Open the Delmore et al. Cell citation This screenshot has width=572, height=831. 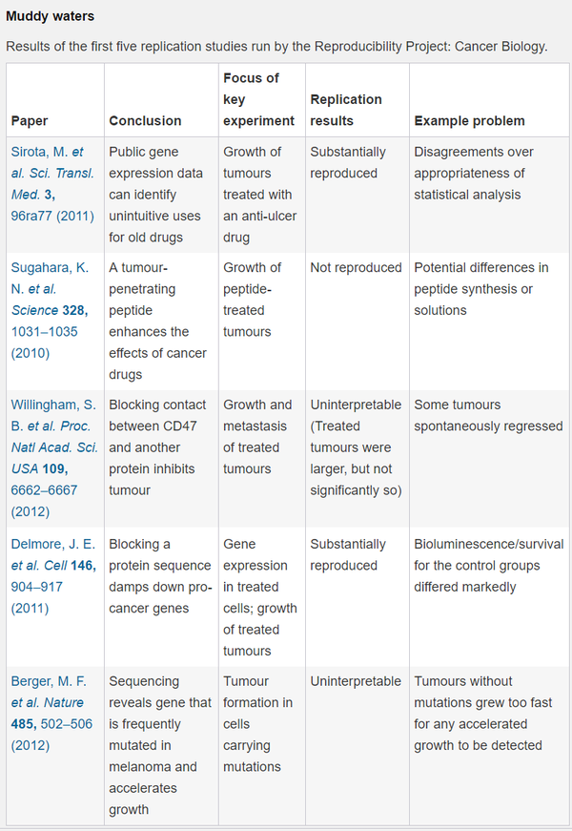53,575
